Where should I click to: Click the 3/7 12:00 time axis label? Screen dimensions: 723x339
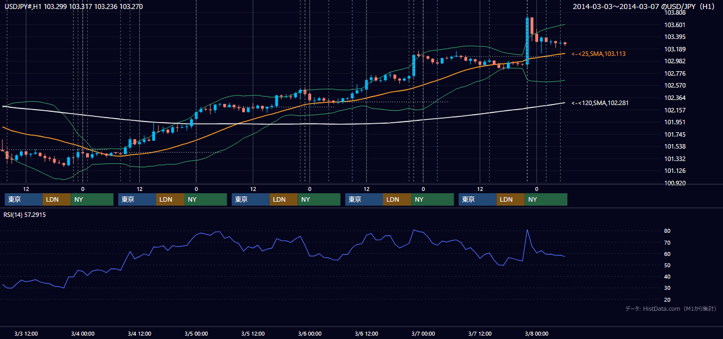(x=480, y=334)
